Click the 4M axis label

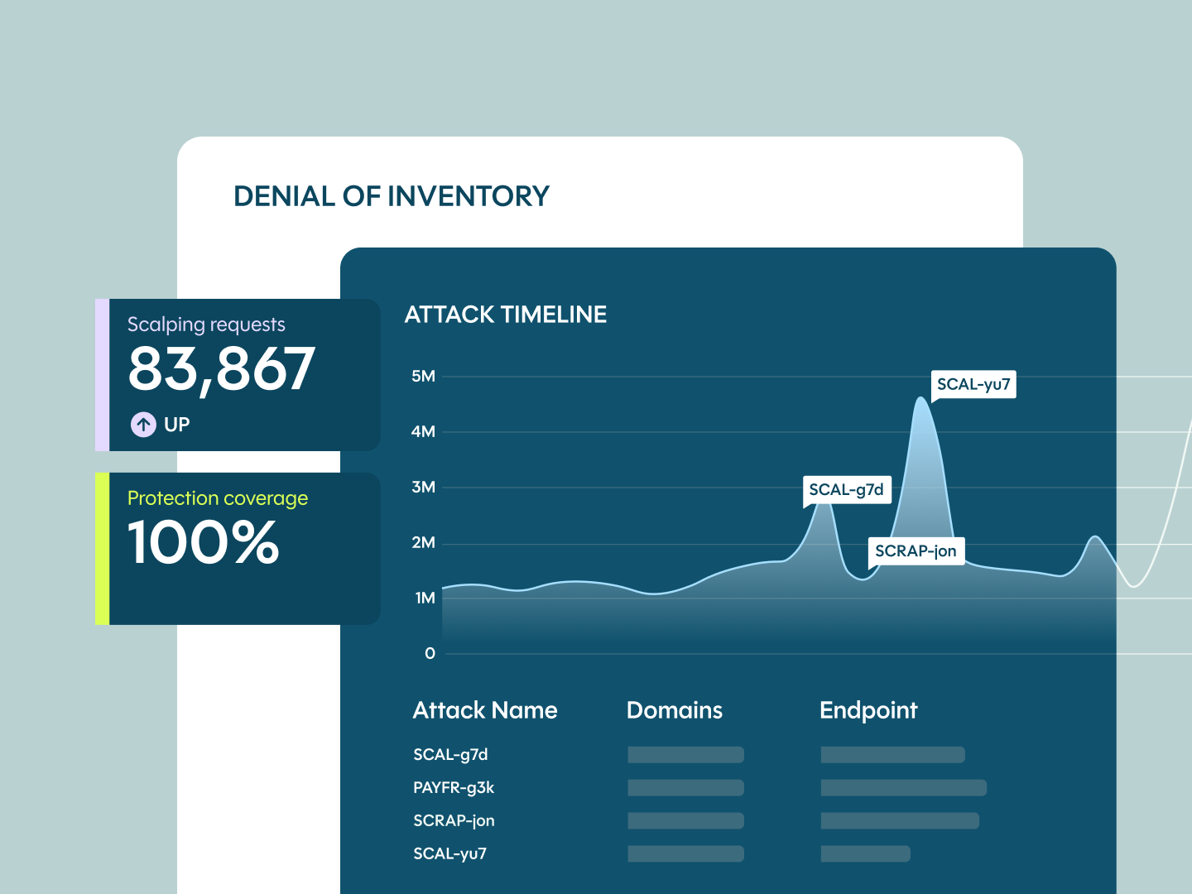click(423, 432)
